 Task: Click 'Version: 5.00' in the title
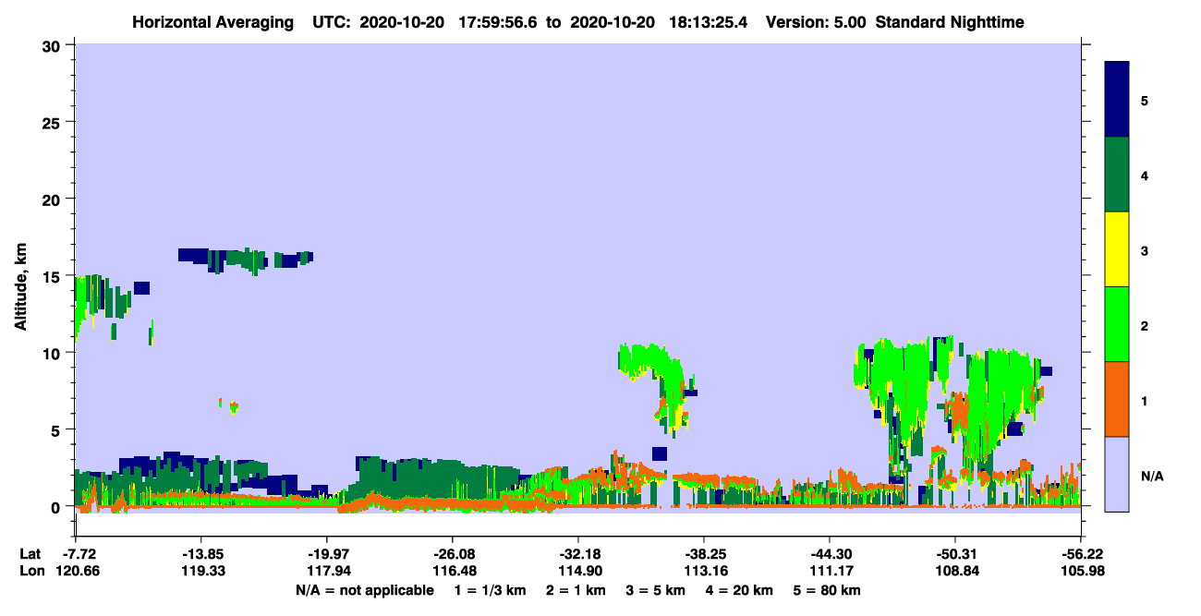(814, 21)
